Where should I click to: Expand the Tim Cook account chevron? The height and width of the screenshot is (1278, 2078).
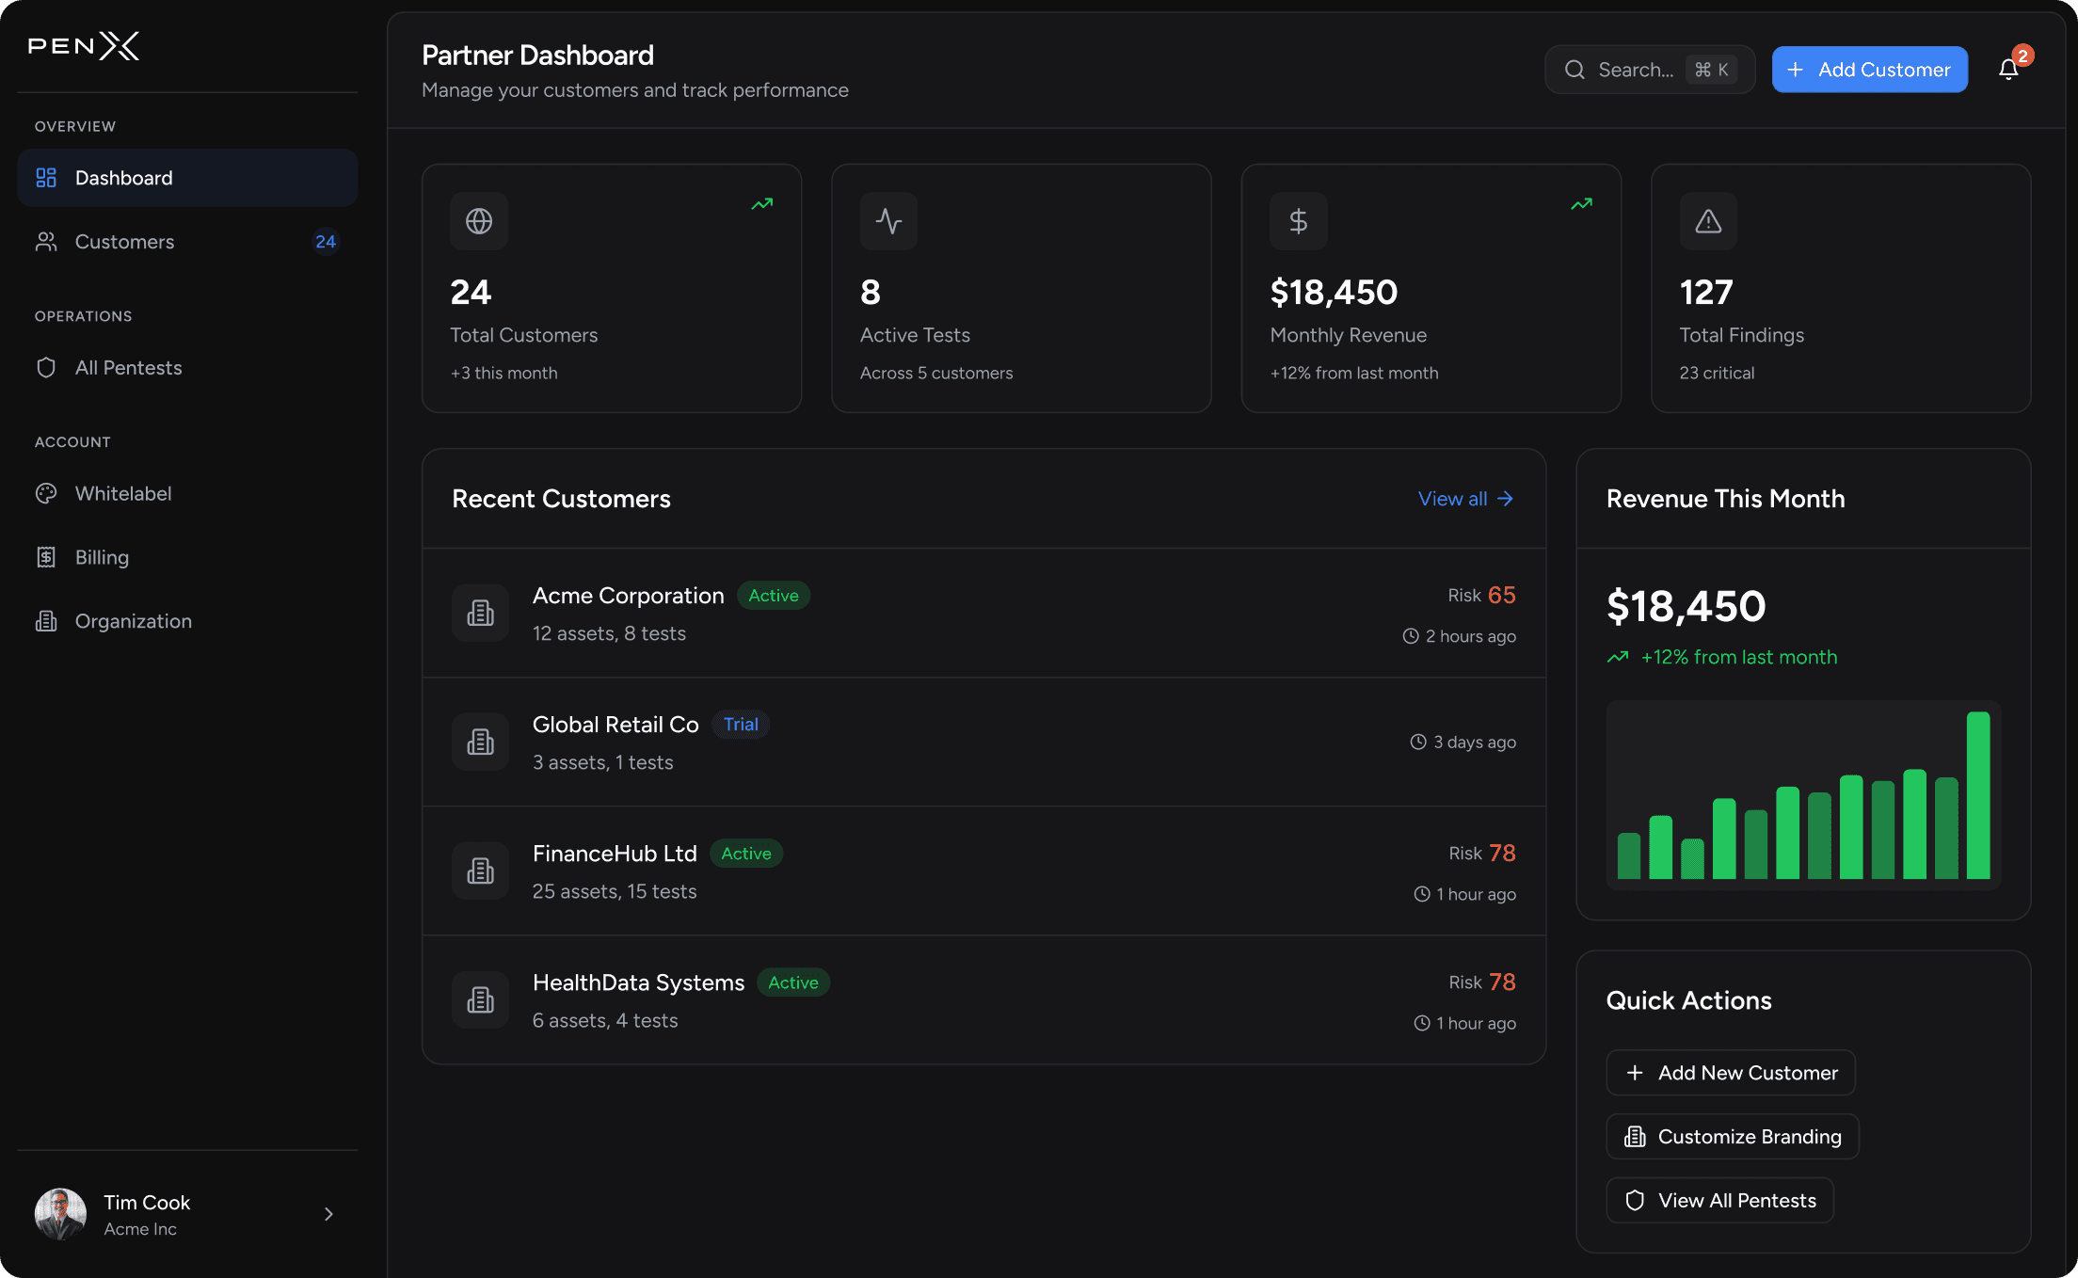click(x=328, y=1214)
